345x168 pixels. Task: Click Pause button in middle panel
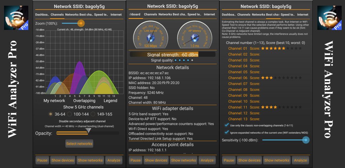tap(135, 160)
